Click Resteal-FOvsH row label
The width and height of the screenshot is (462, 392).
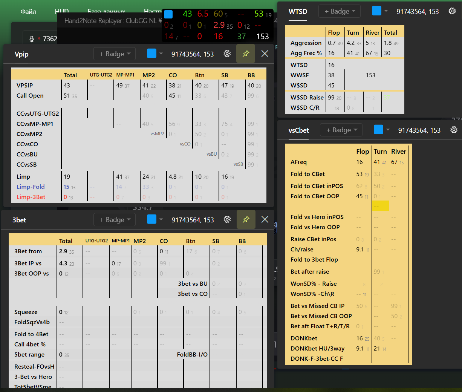(34, 367)
